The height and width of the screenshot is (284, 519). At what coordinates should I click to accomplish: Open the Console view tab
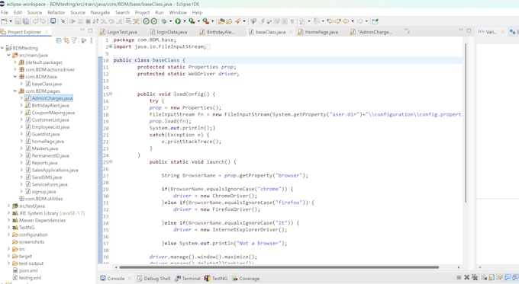[112, 279]
